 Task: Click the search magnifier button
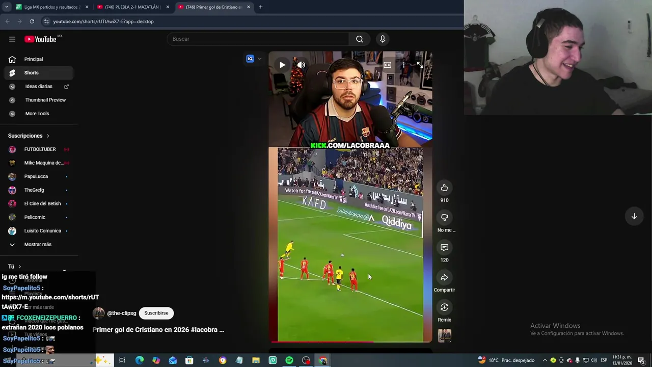coord(360,39)
